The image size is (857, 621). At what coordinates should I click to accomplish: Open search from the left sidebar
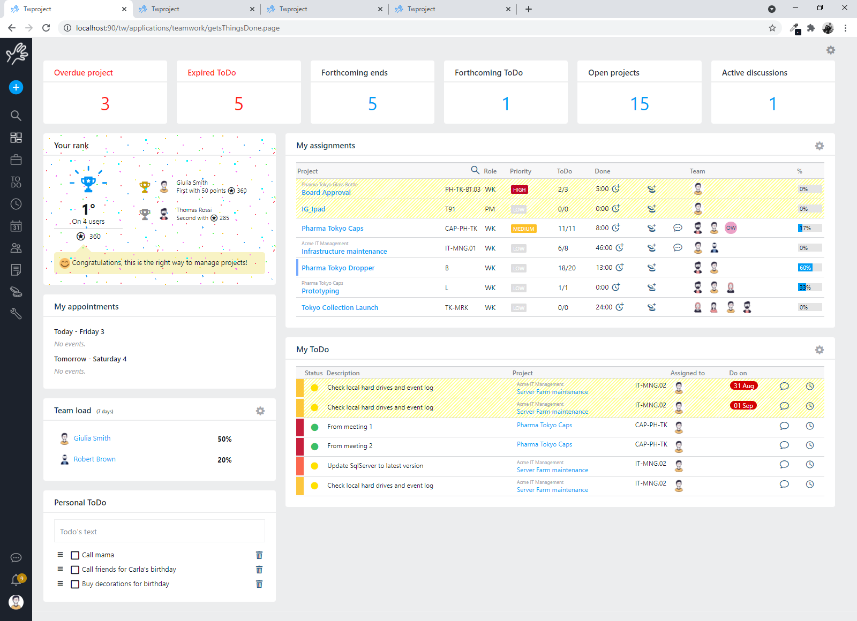16,116
